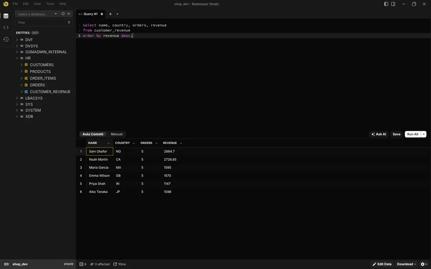Toggle the primary sidebar layout icon
This screenshot has height=269, width=431.
click(386, 4)
